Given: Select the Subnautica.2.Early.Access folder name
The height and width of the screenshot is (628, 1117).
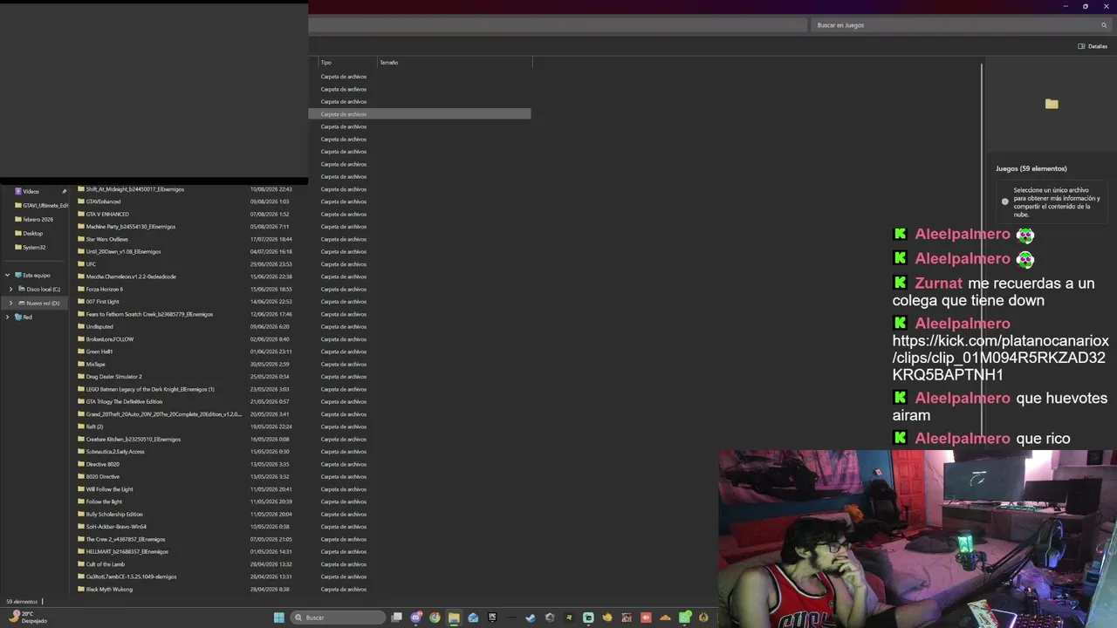Looking at the screenshot, I should [x=115, y=452].
